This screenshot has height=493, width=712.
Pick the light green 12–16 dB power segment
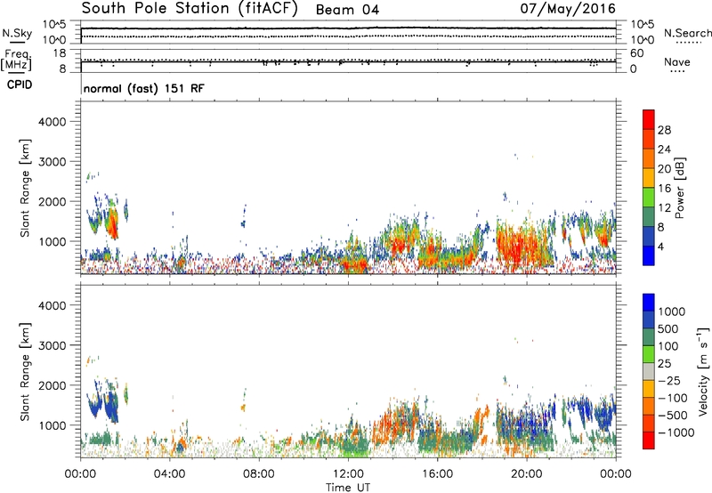pyautogui.click(x=649, y=198)
